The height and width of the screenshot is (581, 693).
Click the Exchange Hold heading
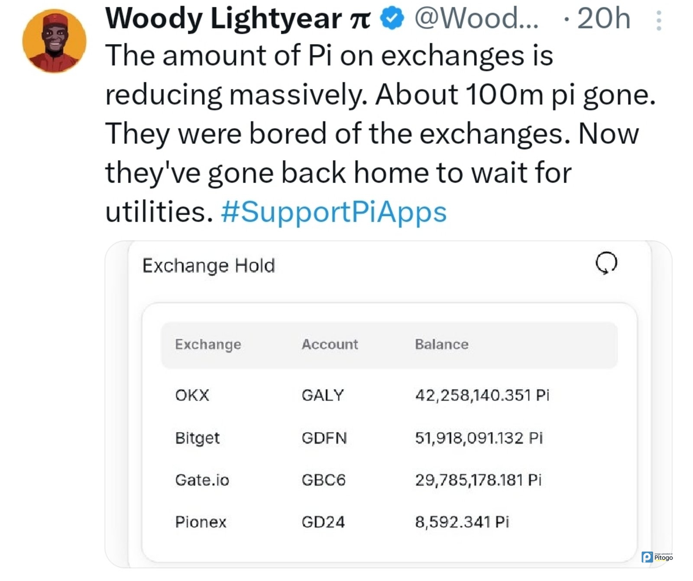pyautogui.click(x=208, y=265)
